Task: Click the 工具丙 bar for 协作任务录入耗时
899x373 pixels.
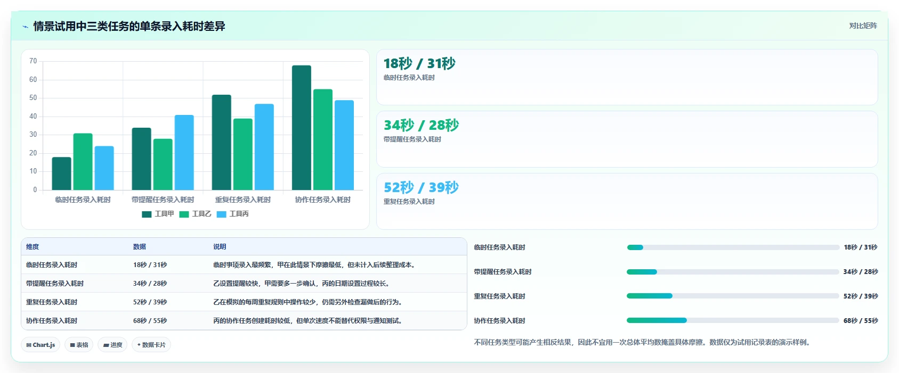Action: [x=344, y=145]
